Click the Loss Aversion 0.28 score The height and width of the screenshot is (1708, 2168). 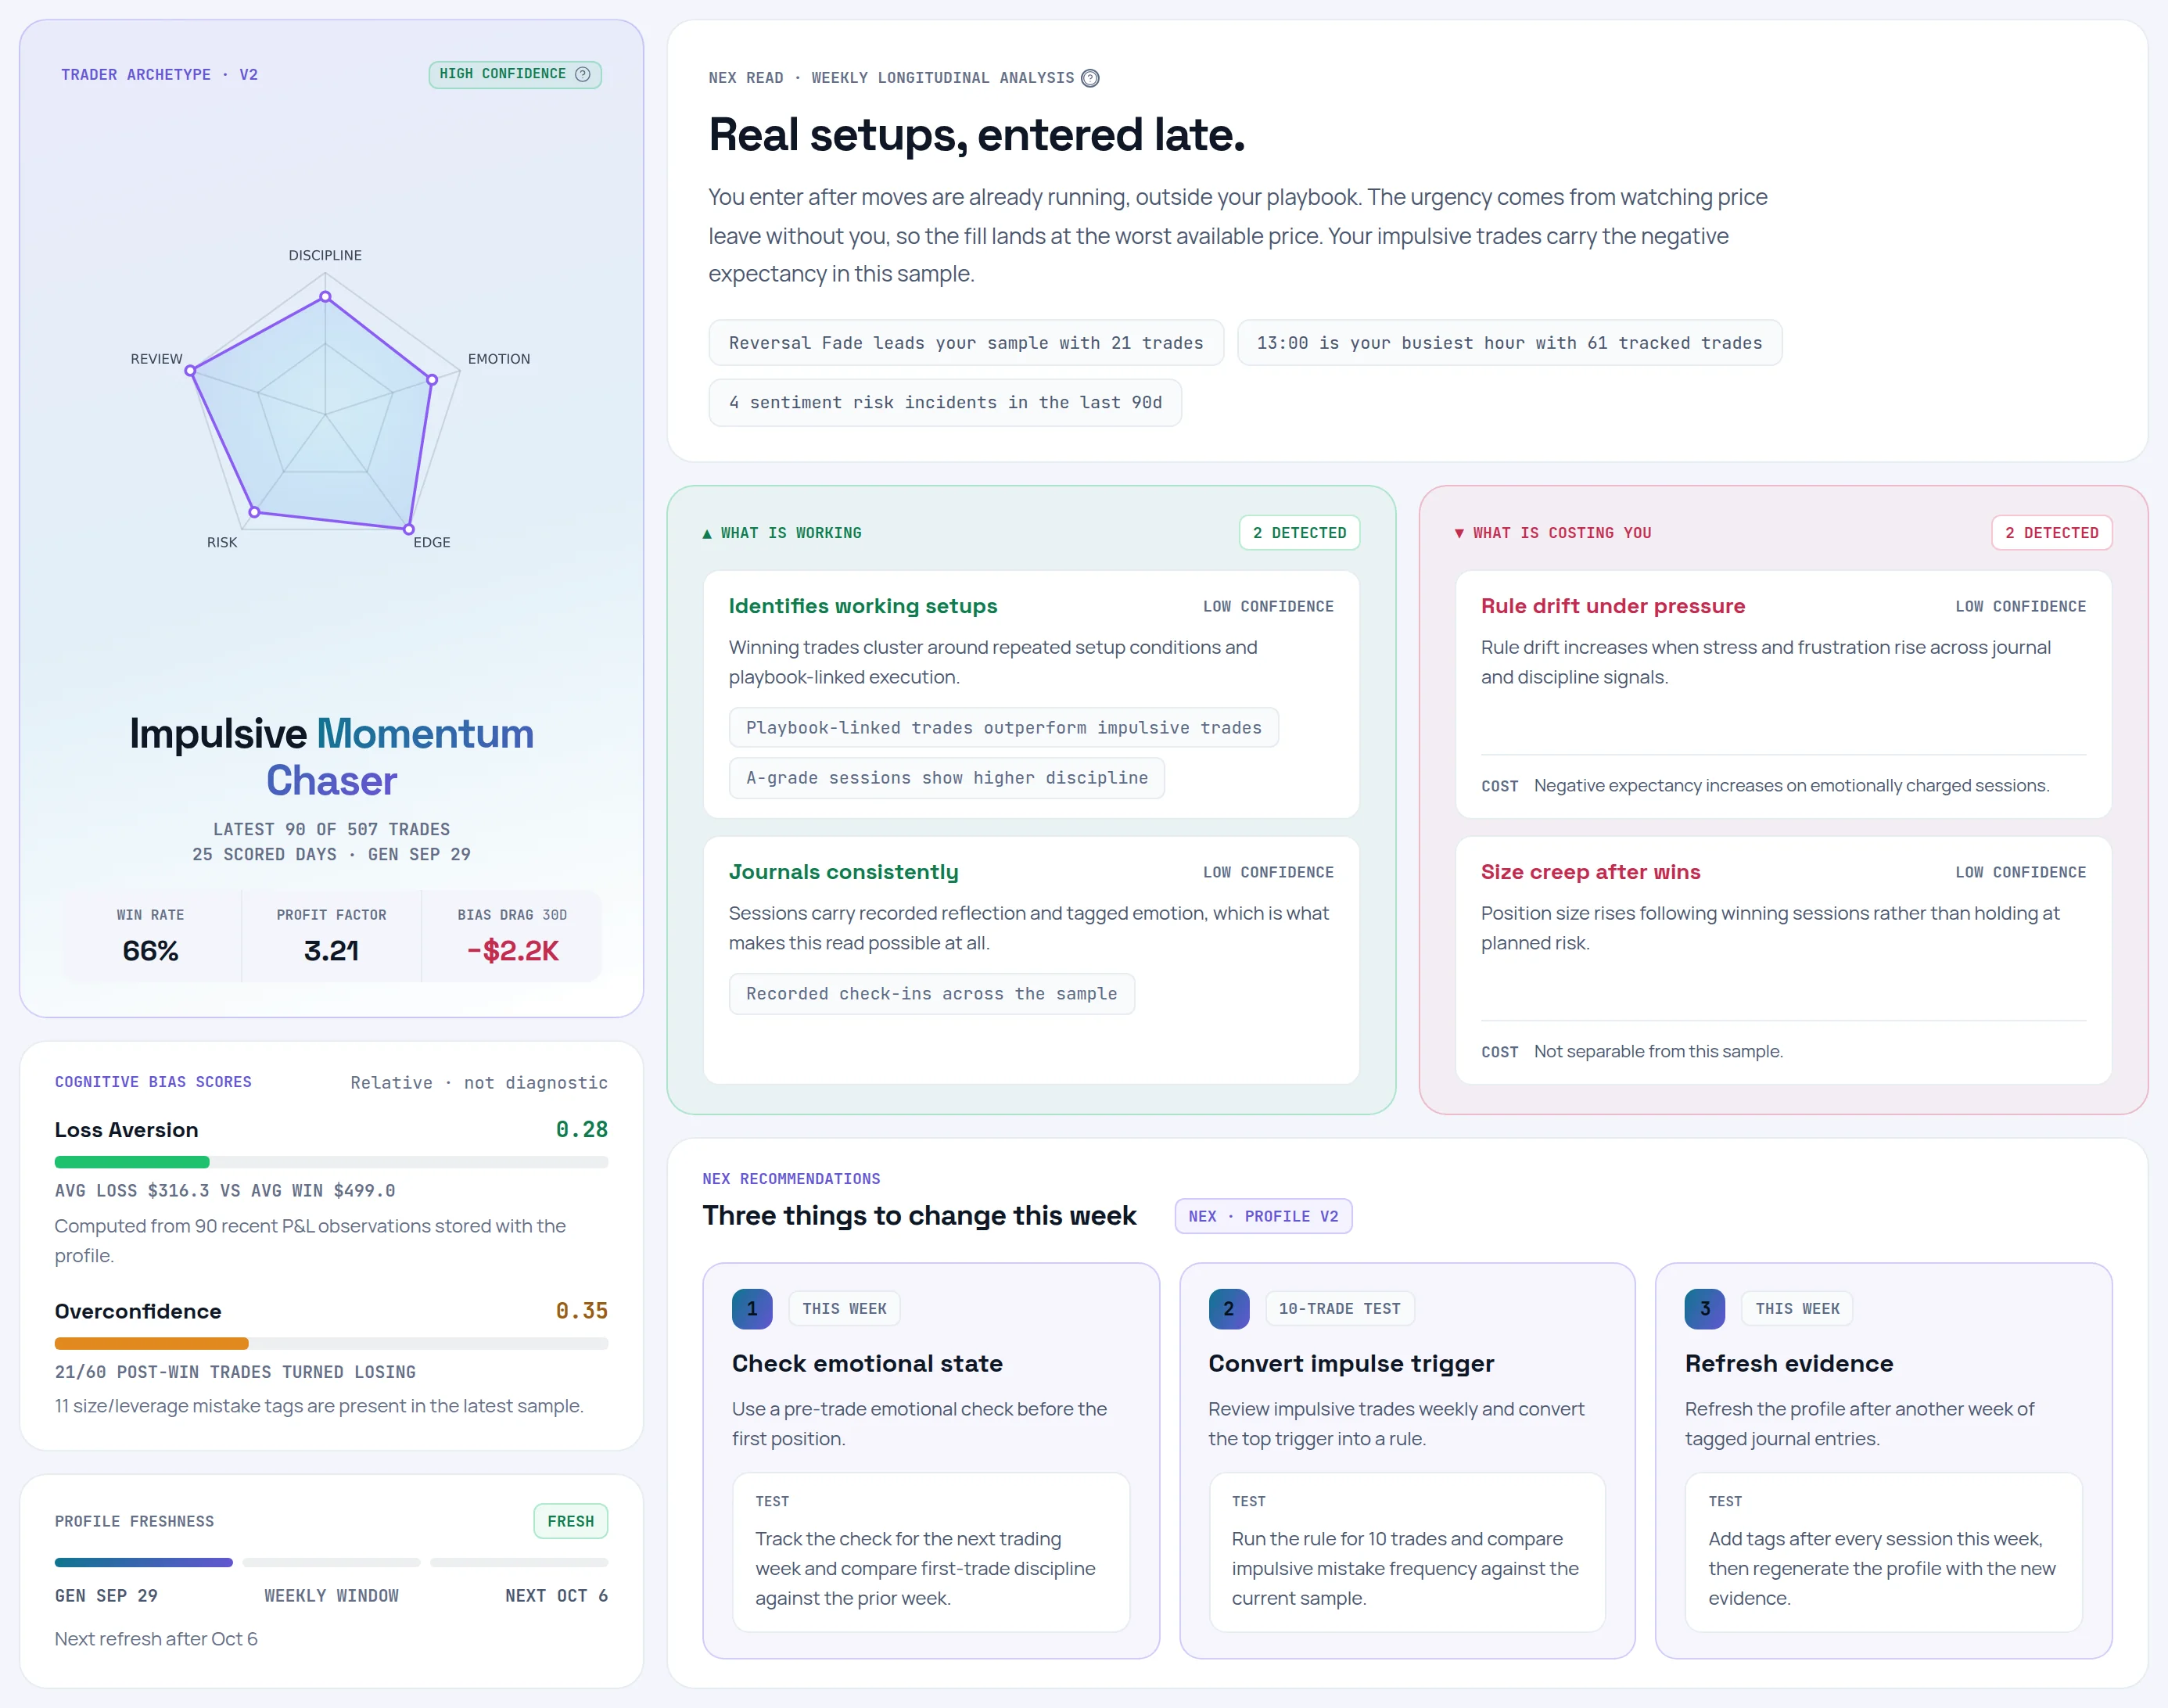point(582,1130)
